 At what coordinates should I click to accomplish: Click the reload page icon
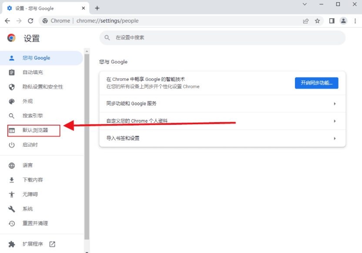click(30, 21)
